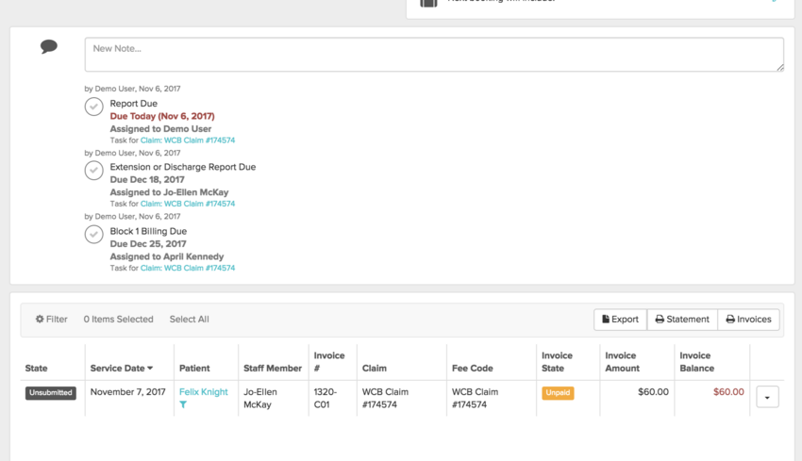Click the Unsubmitted state badge
Viewport: 802px width, 461px height.
[x=51, y=393]
